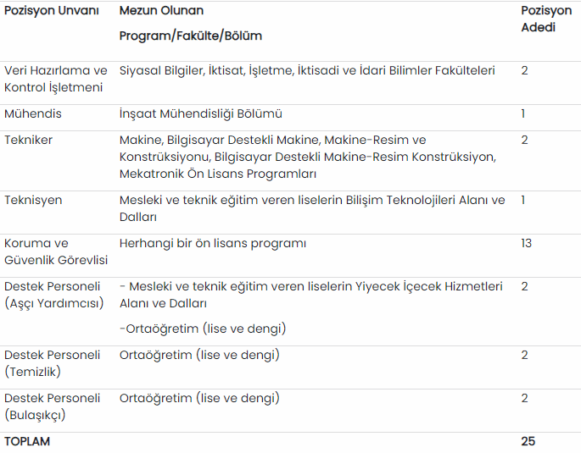Screen dimensions: 581x453
Task: Click 'Herhangi bir ön lisans programı' text
Action: click(x=213, y=244)
